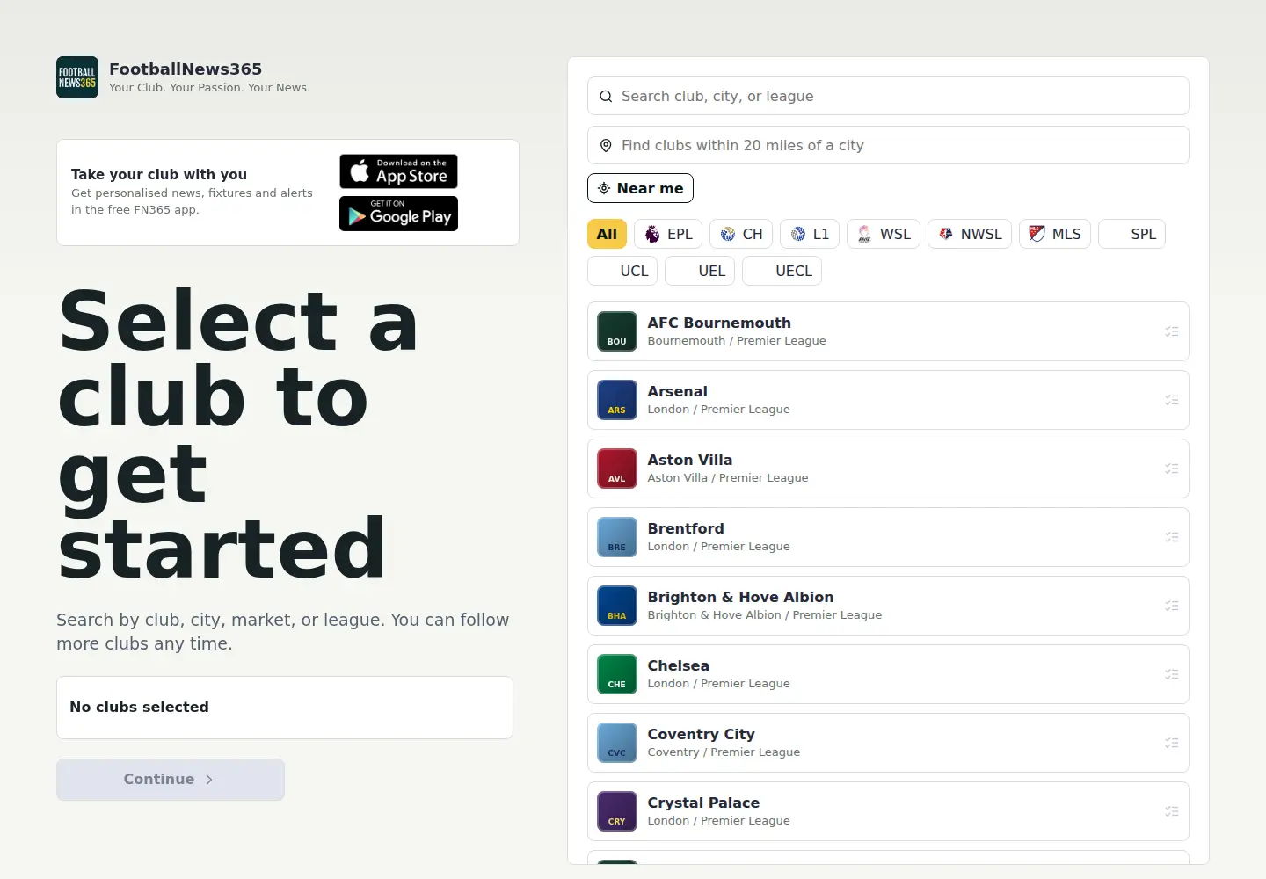Click the Aston Villa AVL badge
This screenshot has width=1266, height=879.
[x=617, y=469]
